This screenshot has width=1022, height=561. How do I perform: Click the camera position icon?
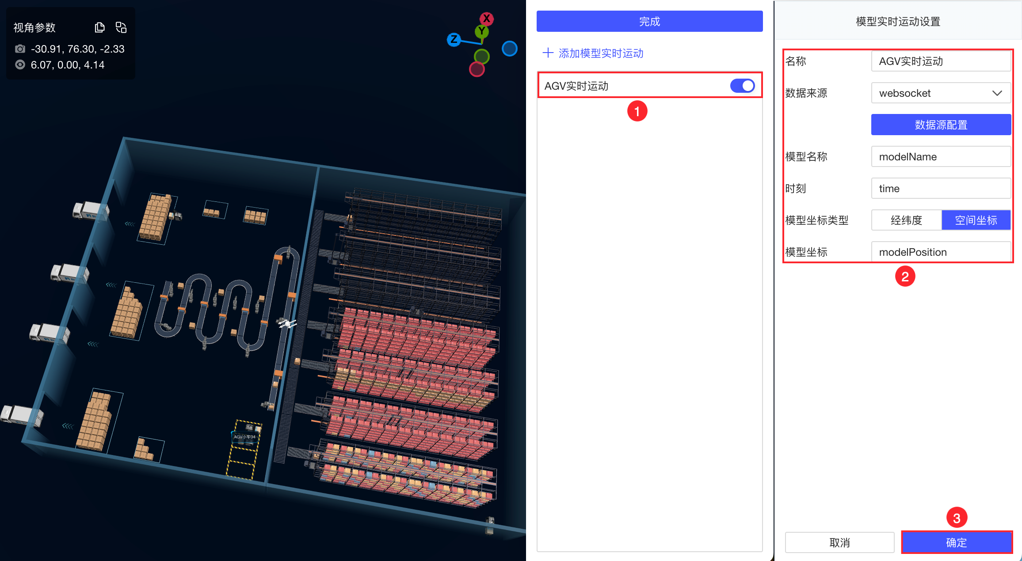pyautogui.click(x=20, y=49)
